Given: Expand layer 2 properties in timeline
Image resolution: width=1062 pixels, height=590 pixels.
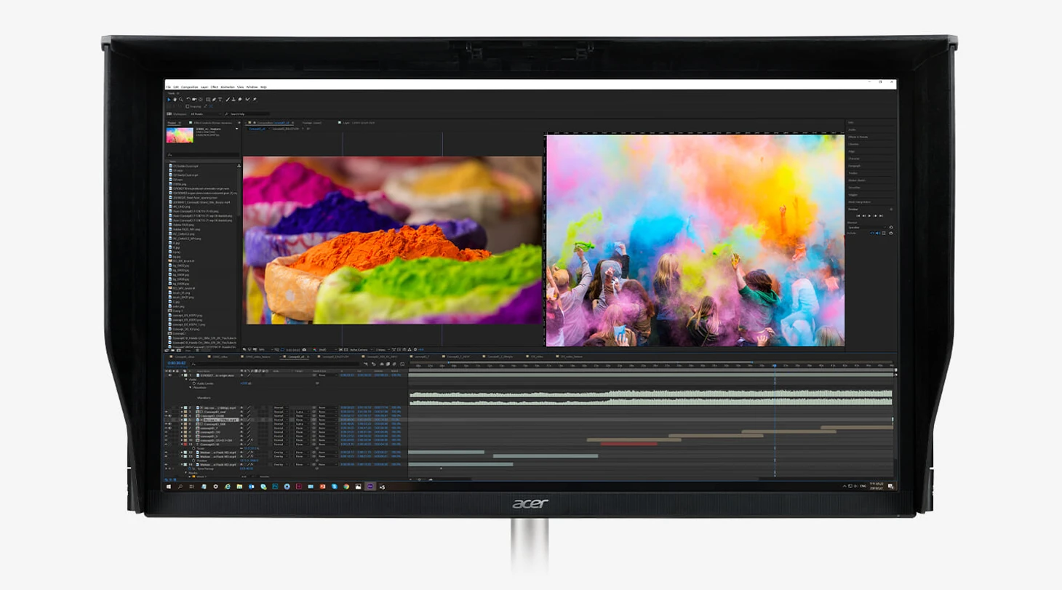Looking at the screenshot, I should [182, 408].
